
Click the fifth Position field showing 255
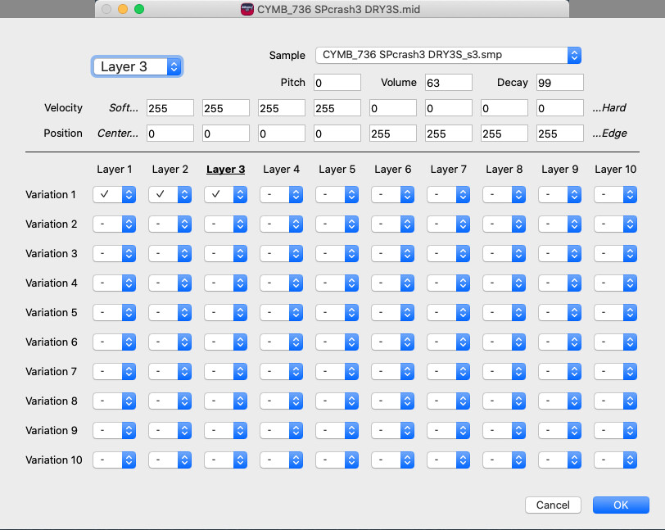click(393, 134)
